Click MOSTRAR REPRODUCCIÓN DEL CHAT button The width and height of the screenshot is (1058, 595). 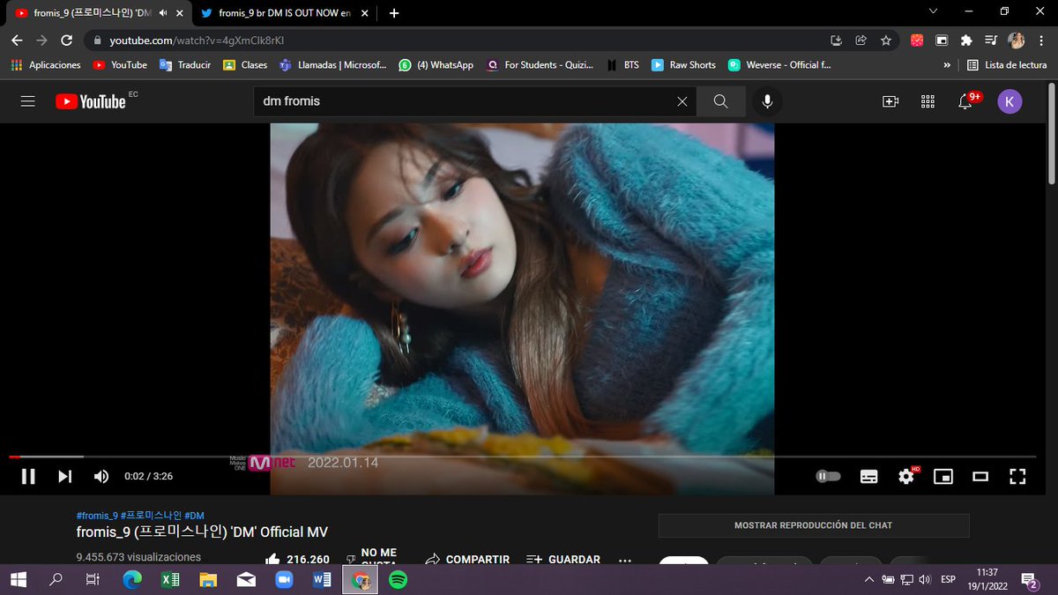point(814,525)
